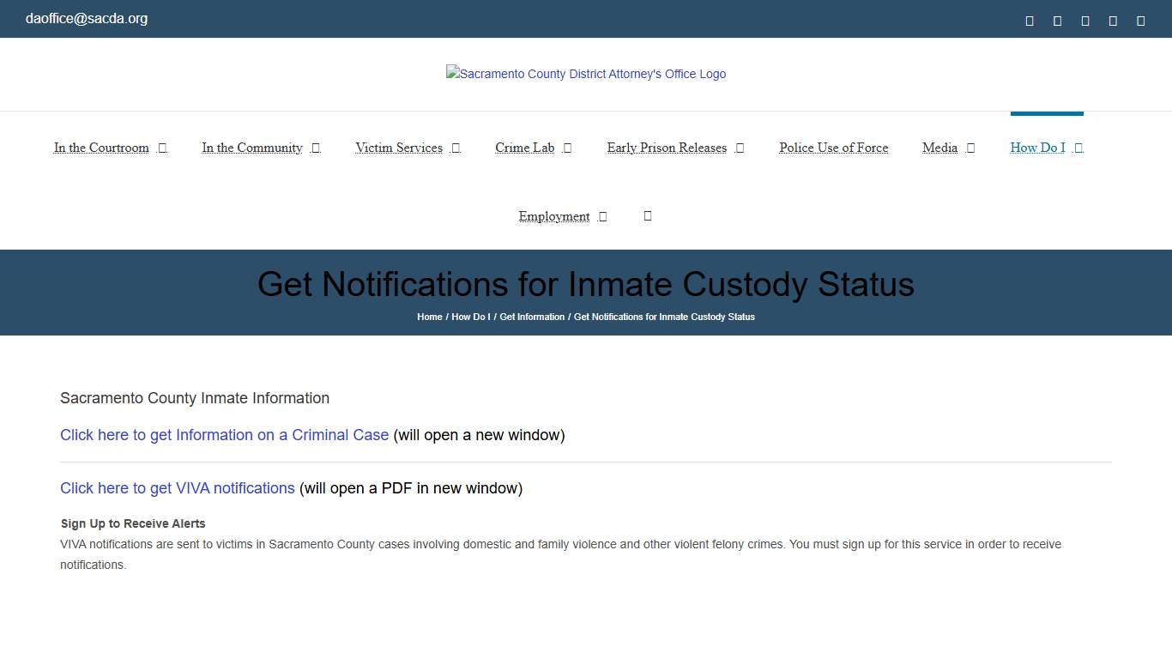Screen dimensions: 1172x659
Task: Click Get Information in the breadcrumb trail
Action: [532, 317]
